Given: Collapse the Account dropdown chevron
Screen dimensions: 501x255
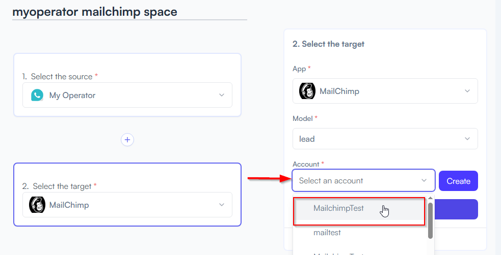Looking at the screenshot, I should pos(424,181).
